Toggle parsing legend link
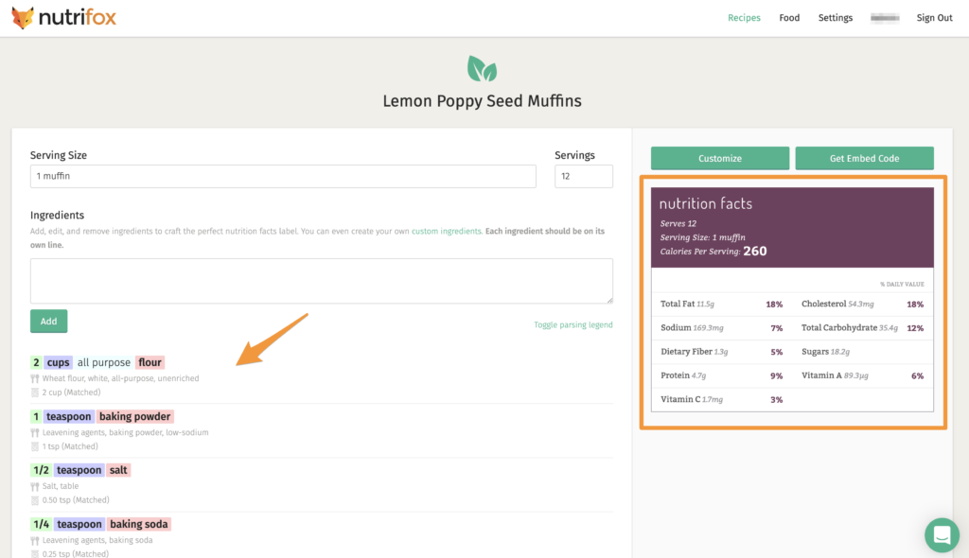Image resolution: width=969 pixels, height=558 pixels. pos(573,324)
